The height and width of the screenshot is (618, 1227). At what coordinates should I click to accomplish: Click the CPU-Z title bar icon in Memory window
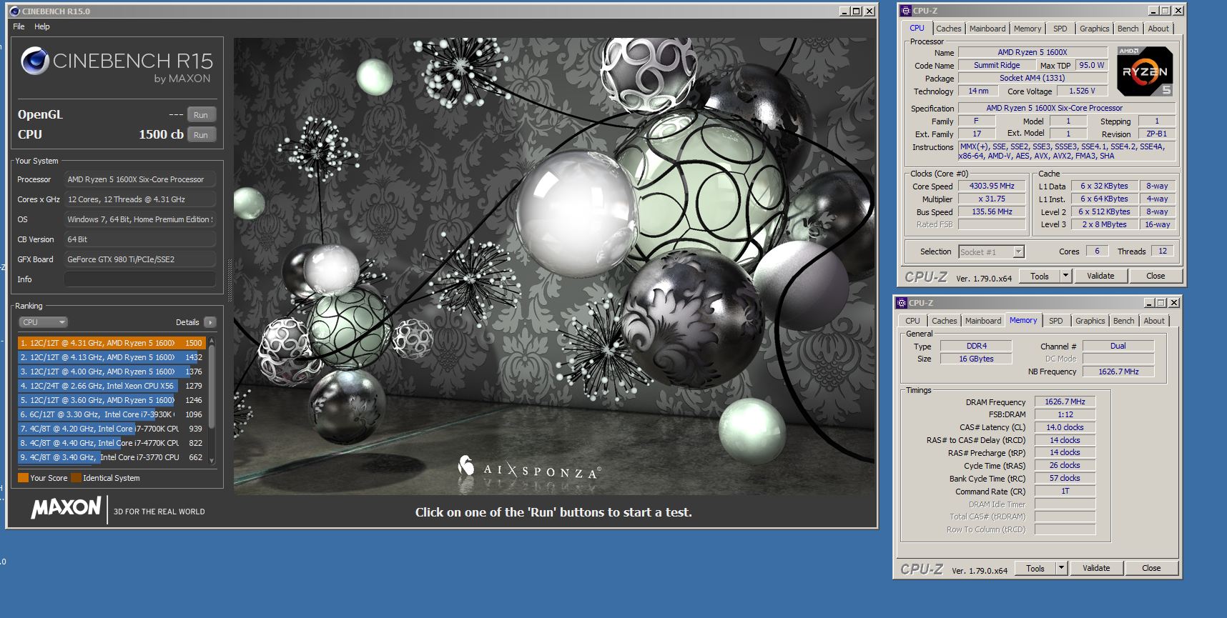(x=902, y=303)
